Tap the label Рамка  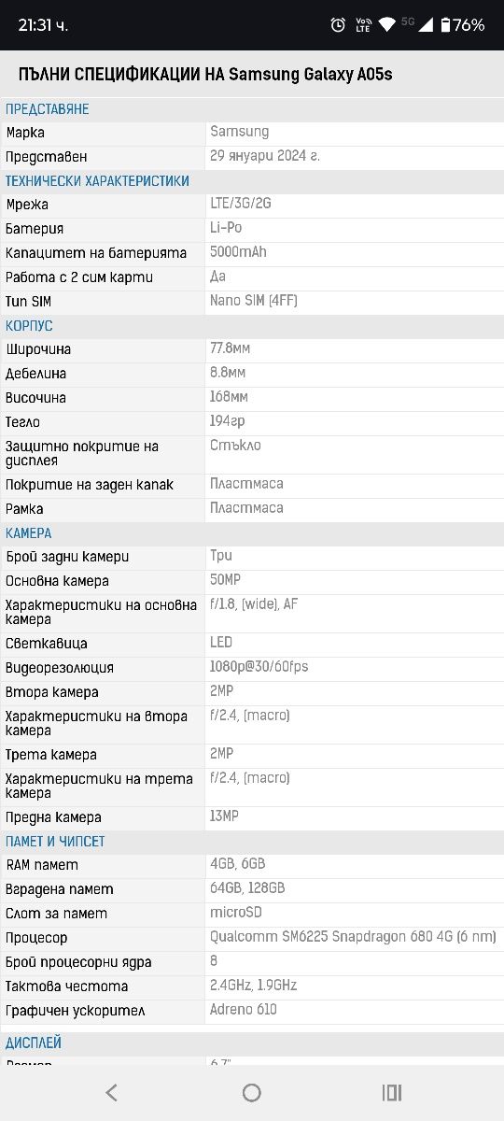click(24, 509)
